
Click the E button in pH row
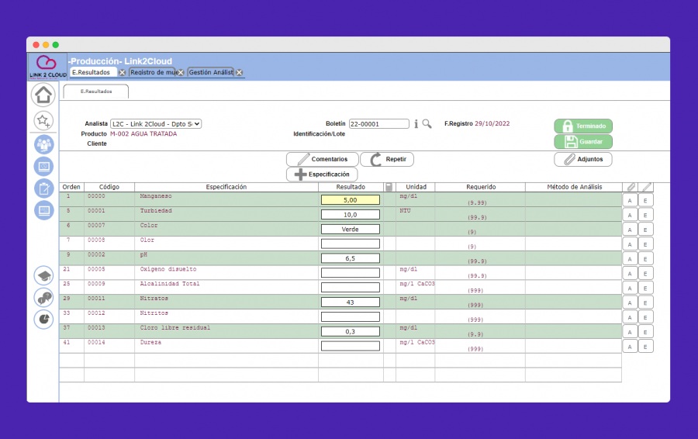point(645,259)
